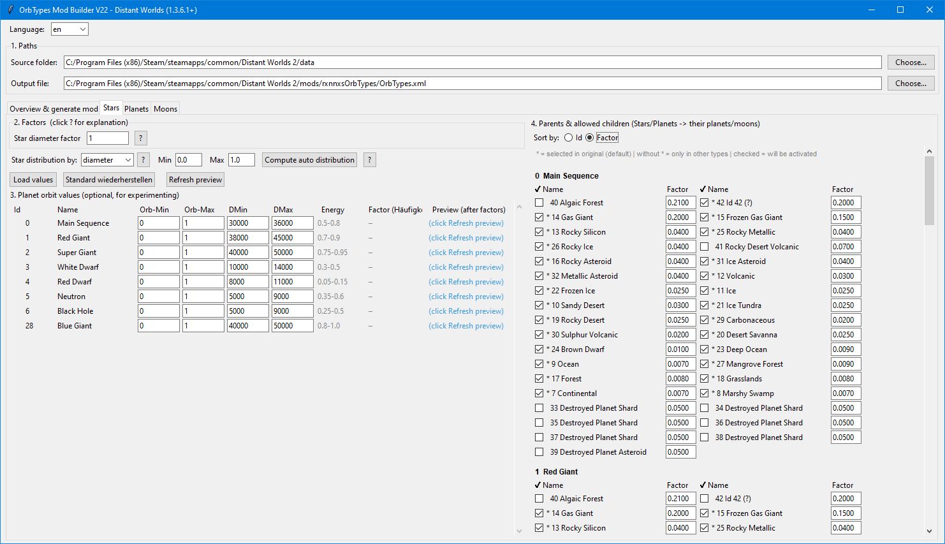The height and width of the screenshot is (544, 945).
Task: Click the ? help next to diameter dropdown
Action: 143,160
